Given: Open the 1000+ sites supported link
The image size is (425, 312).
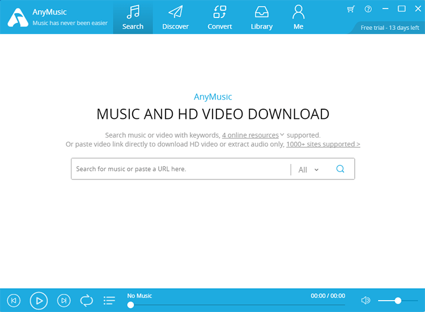Looking at the screenshot, I should 323,144.
